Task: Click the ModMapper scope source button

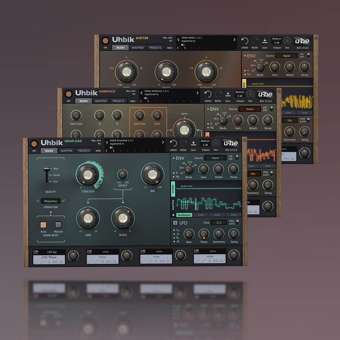Action: [x=184, y=215]
